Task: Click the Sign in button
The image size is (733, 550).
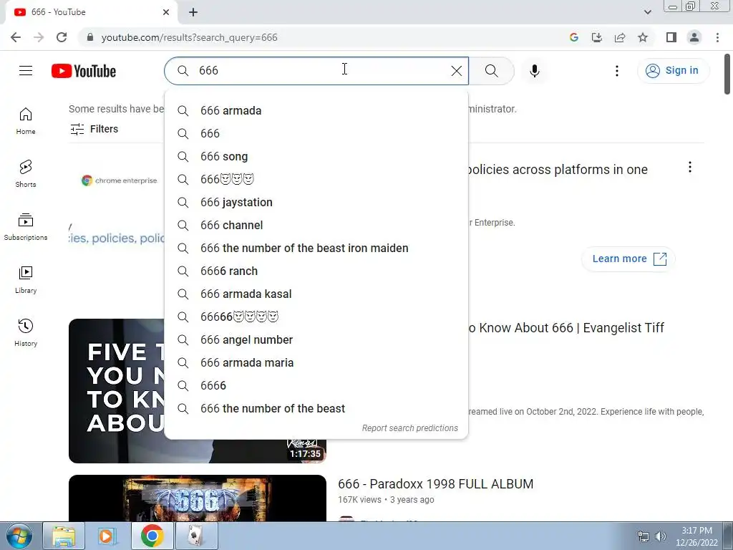Action: 672,71
